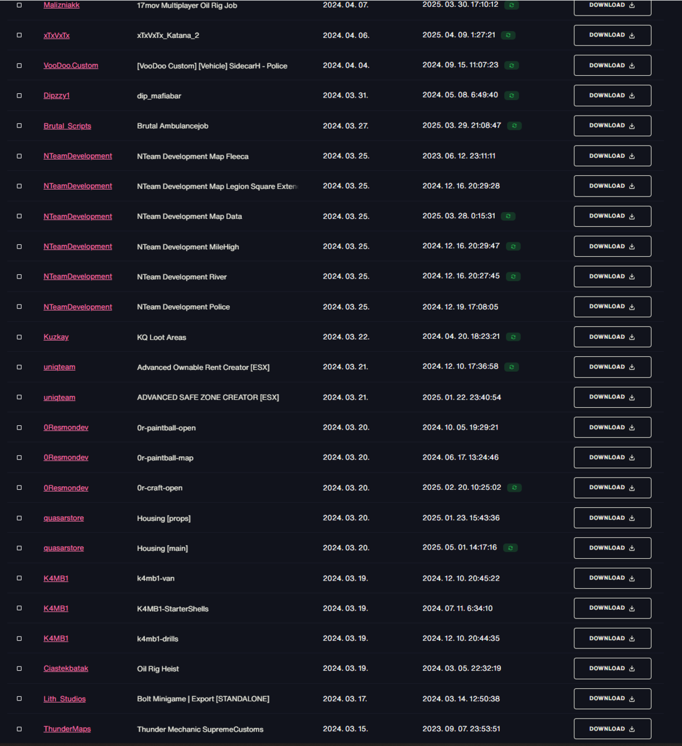This screenshot has width=682, height=746.
Task: Click update icon on NTeam Development River row
Action: pos(513,277)
